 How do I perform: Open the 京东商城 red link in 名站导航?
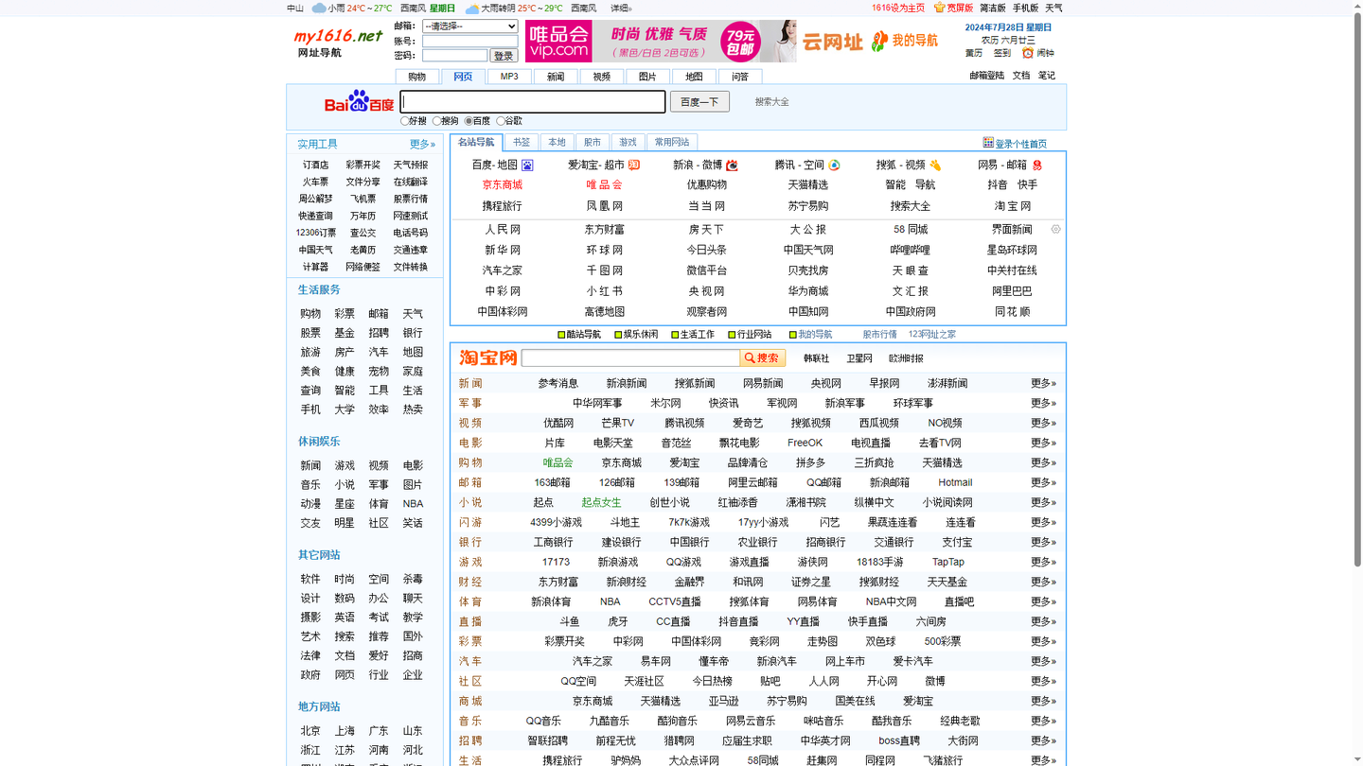(503, 184)
